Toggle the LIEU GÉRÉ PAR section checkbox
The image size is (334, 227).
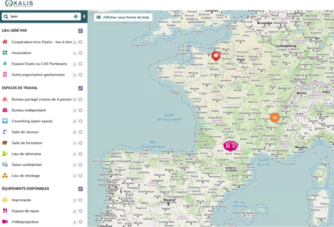(x=80, y=31)
